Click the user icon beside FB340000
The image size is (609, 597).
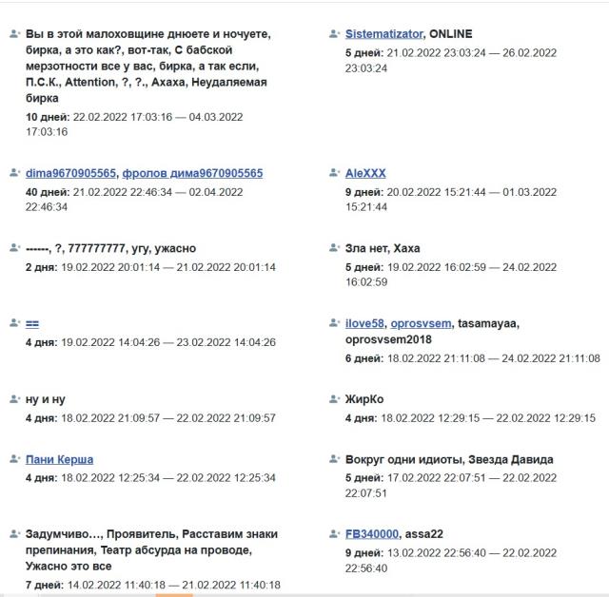[334, 533]
